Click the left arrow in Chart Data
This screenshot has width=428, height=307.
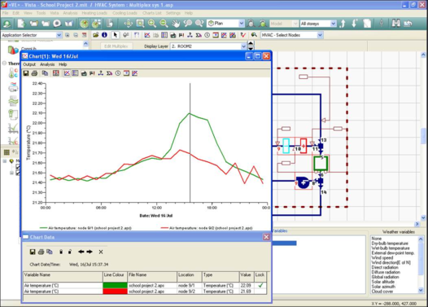coord(81,252)
